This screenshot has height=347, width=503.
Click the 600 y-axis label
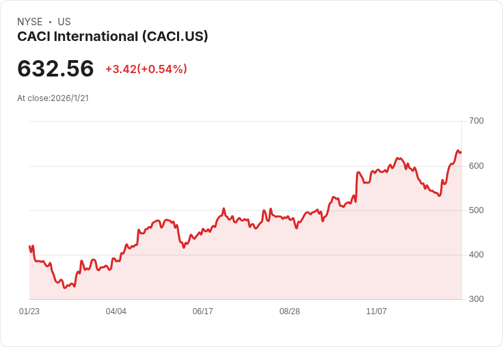coord(476,166)
